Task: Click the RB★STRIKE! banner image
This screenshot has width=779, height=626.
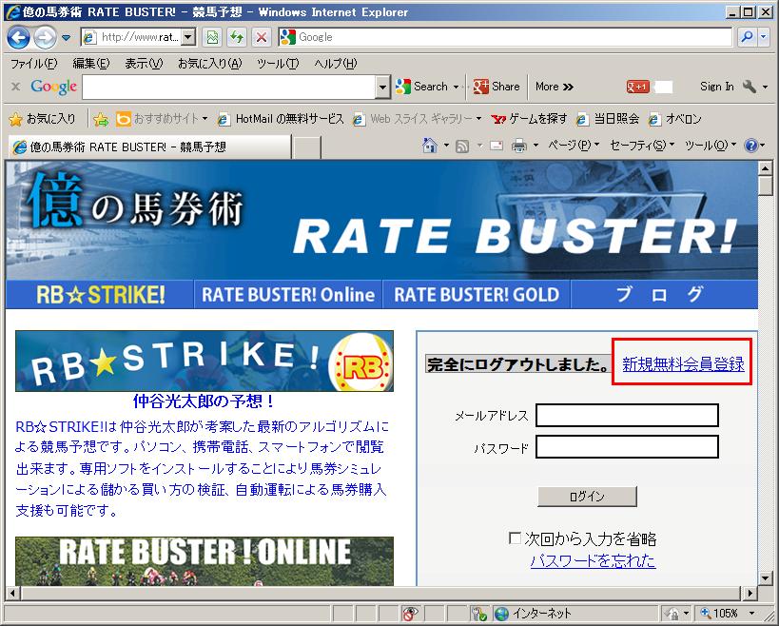Action: coord(204,362)
